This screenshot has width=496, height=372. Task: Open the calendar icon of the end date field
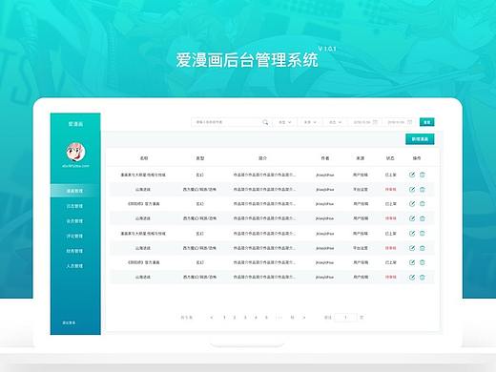tap(409, 122)
